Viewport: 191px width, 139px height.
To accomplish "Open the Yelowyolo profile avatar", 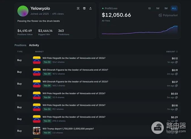I will point(23,11).
